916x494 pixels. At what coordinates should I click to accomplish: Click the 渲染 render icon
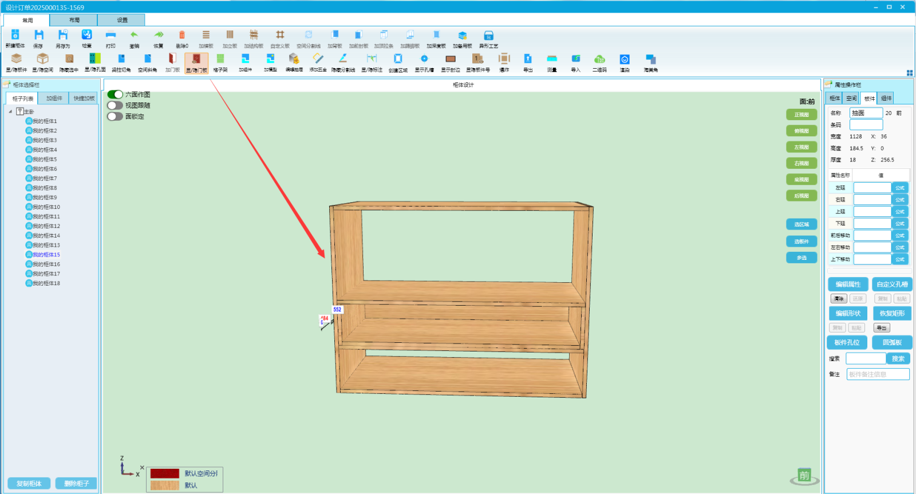(x=625, y=58)
